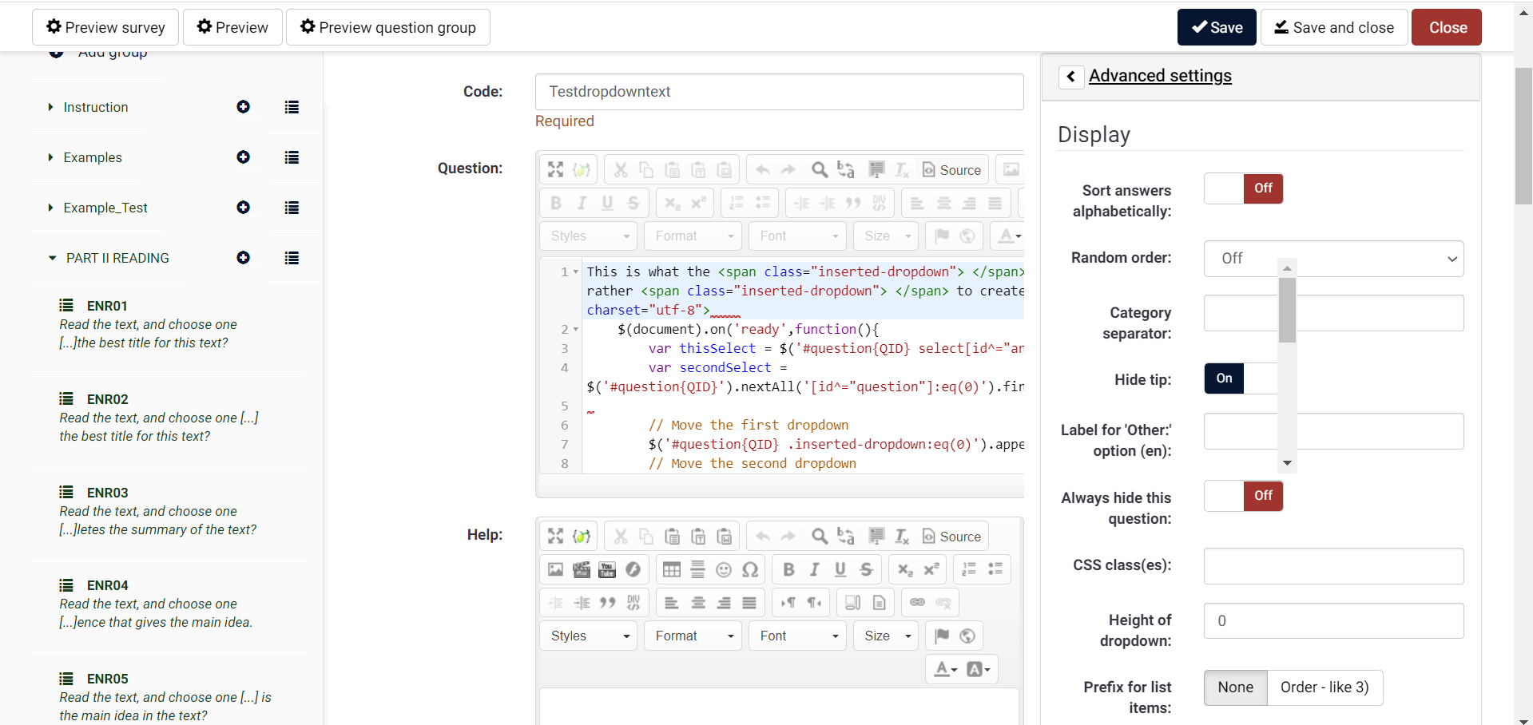Viewport: 1533px width, 725px height.
Task: Insert special character (omega) in Help editor
Action: tap(750, 569)
